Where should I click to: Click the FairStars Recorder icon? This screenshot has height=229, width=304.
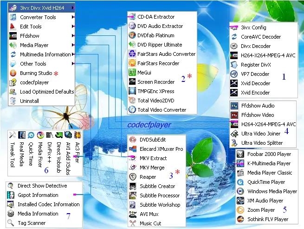tap(132, 63)
